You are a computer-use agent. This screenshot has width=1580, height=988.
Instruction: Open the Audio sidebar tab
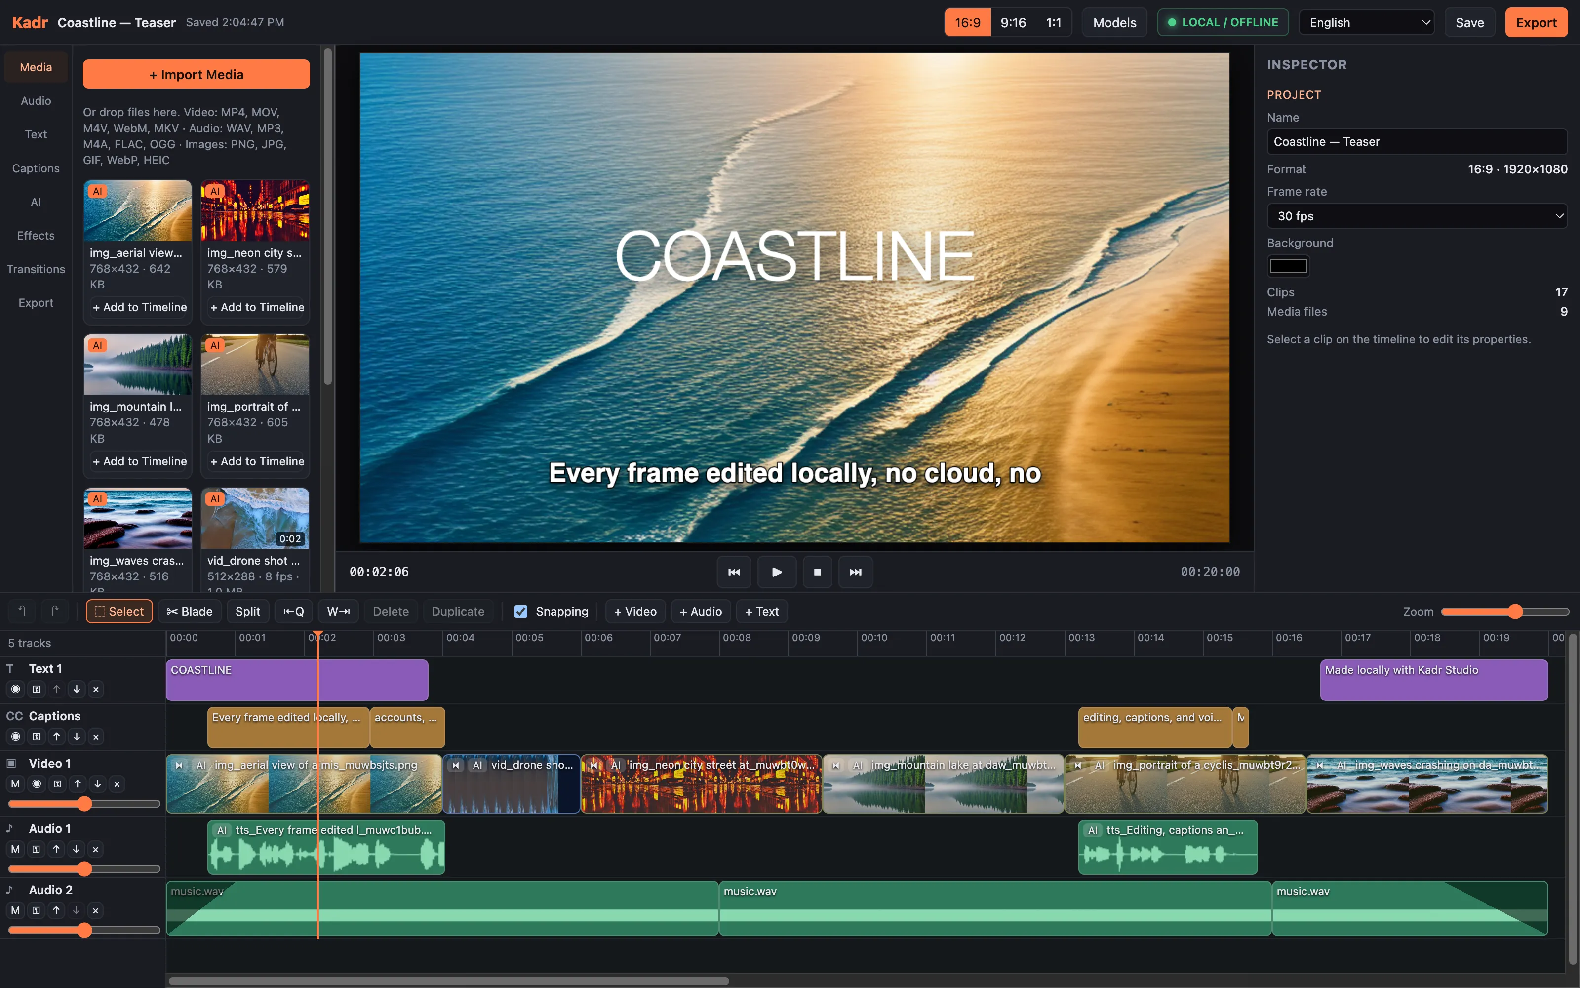(36, 101)
